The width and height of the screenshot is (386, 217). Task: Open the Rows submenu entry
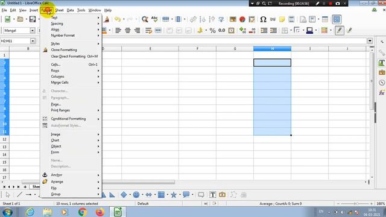[x=71, y=71]
